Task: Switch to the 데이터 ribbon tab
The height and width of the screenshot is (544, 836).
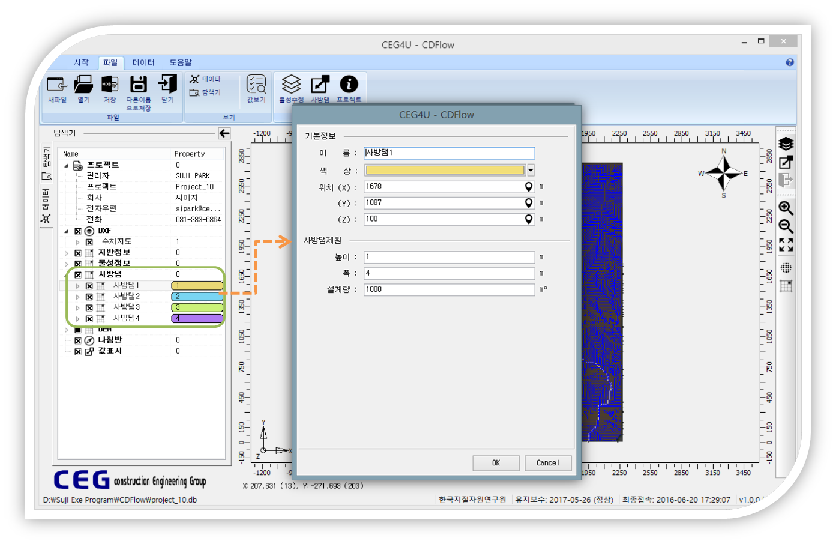Action: [143, 62]
